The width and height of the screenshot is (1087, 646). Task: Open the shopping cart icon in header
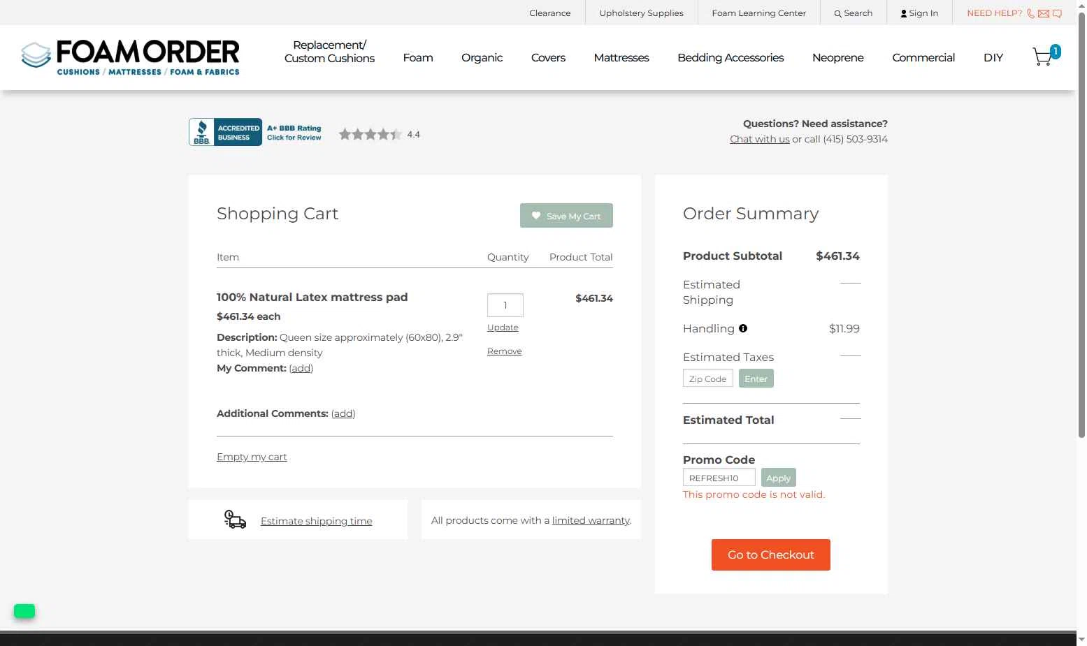[x=1046, y=56]
